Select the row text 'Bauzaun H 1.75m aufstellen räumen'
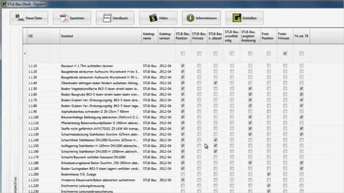The height and width of the screenshot is (193, 344). pos(87,66)
